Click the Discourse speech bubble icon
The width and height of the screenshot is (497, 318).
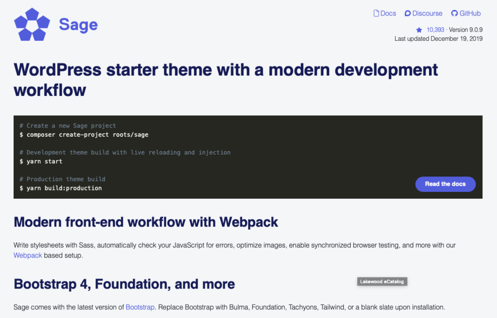(408, 13)
